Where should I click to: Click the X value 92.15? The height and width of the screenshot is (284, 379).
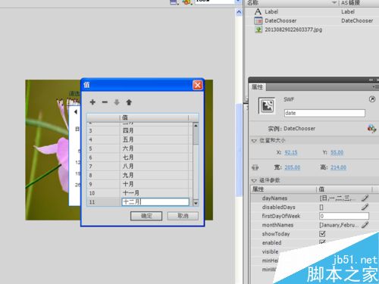pos(291,152)
